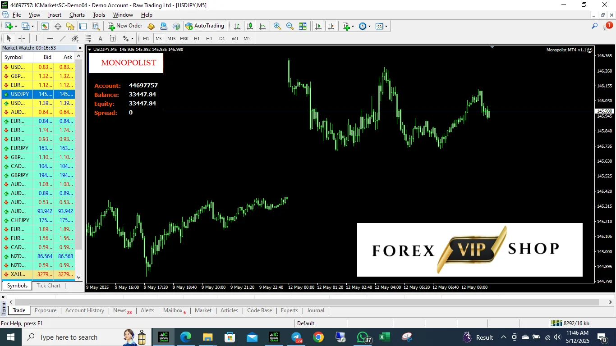Open the Tools menu

(99, 15)
